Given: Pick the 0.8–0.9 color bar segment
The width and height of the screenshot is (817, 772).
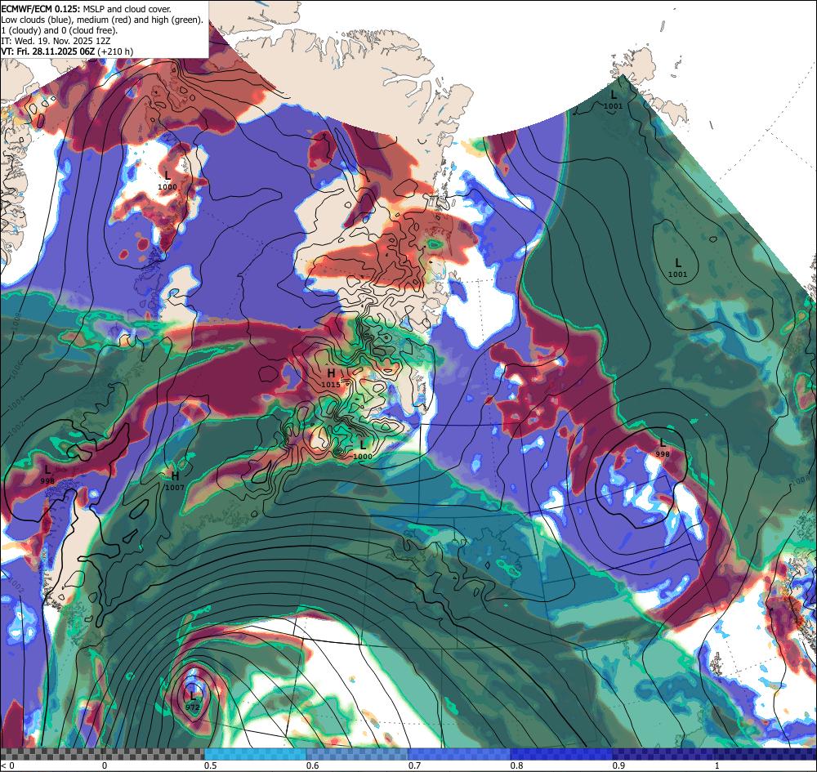Looking at the screenshot, I should (x=562, y=754).
